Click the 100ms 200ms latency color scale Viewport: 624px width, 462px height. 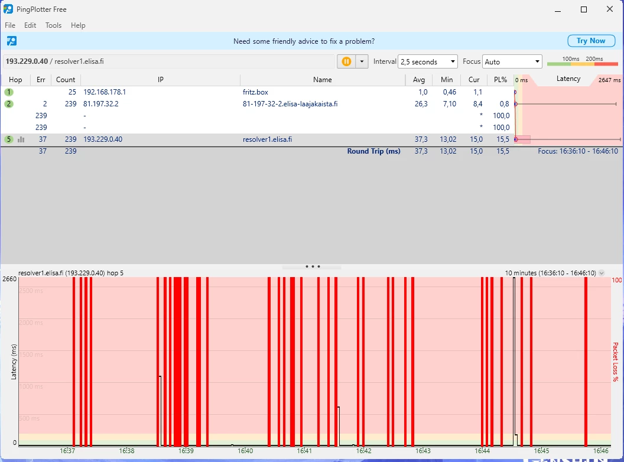582,63
